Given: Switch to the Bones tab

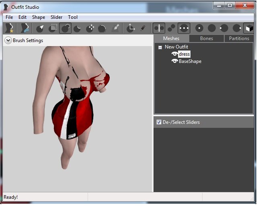Looking at the screenshot, I should pos(207,38).
